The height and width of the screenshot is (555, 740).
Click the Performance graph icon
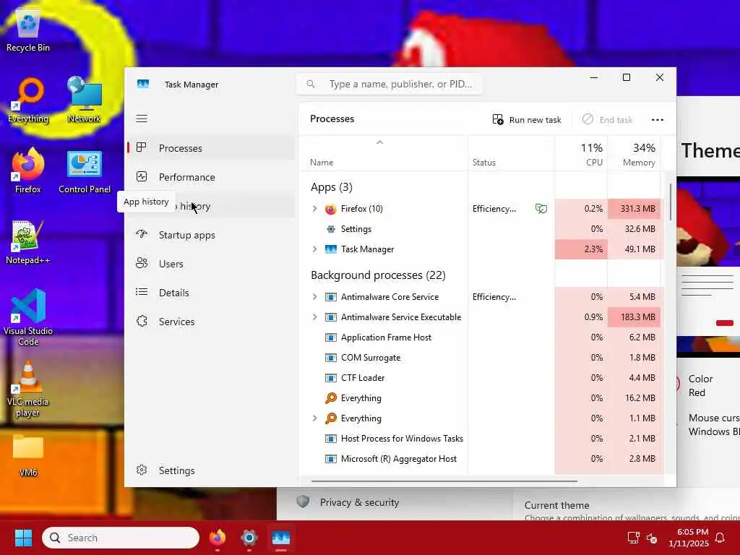(x=142, y=176)
